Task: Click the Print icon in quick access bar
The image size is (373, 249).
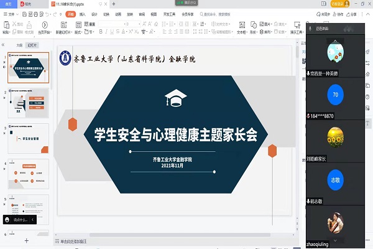Action: pyautogui.click(x=35, y=14)
